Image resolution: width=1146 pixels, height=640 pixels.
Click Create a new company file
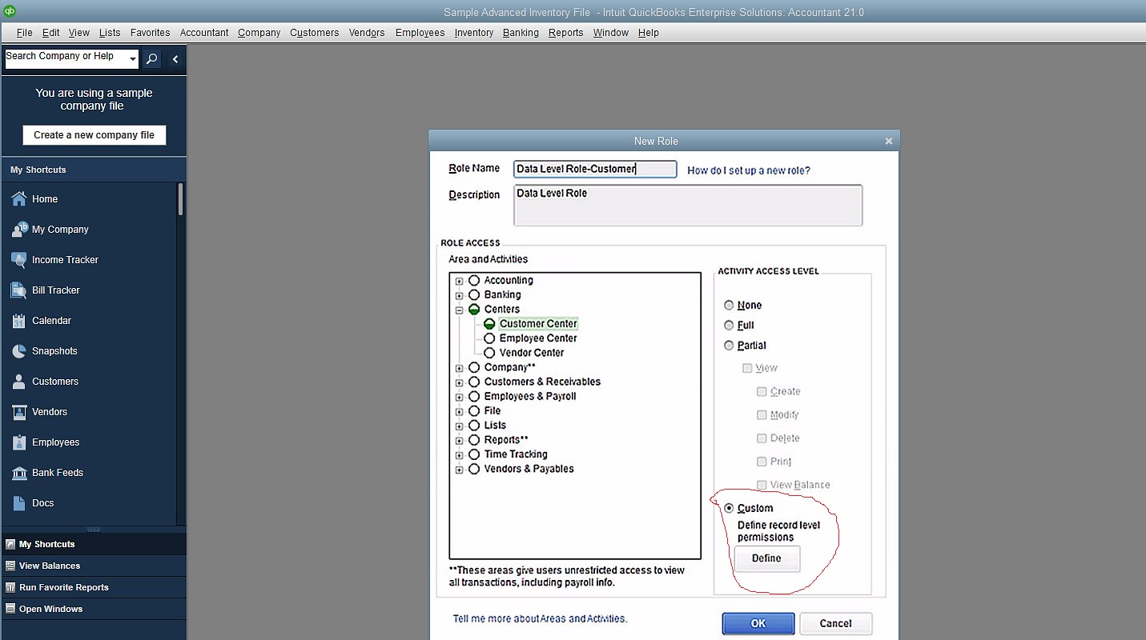tap(94, 135)
